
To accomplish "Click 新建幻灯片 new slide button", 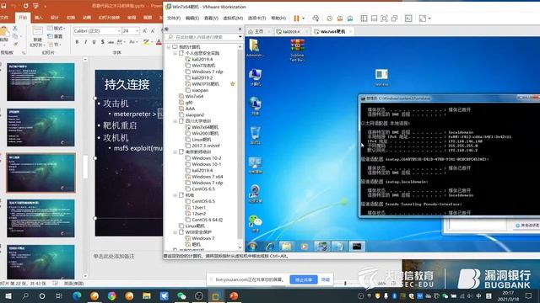I will point(37,37).
